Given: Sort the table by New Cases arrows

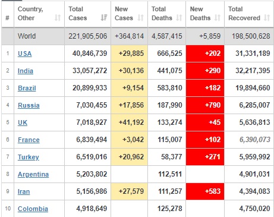Looking at the screenshot, I should click(x=140, y=18).
